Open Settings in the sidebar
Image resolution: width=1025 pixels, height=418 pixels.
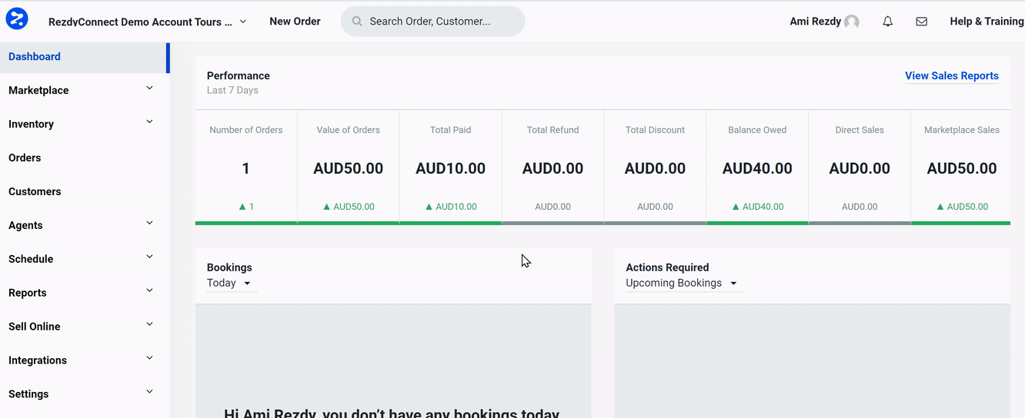[28, 395]
